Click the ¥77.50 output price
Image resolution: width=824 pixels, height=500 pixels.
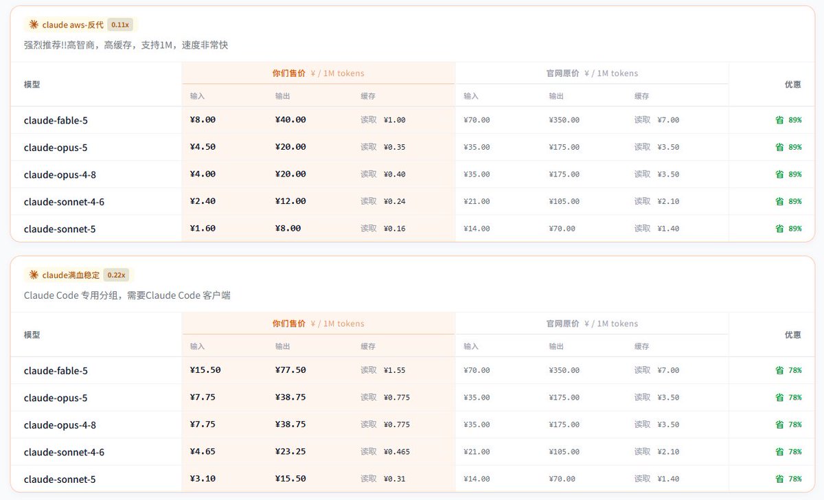point(290,370)
